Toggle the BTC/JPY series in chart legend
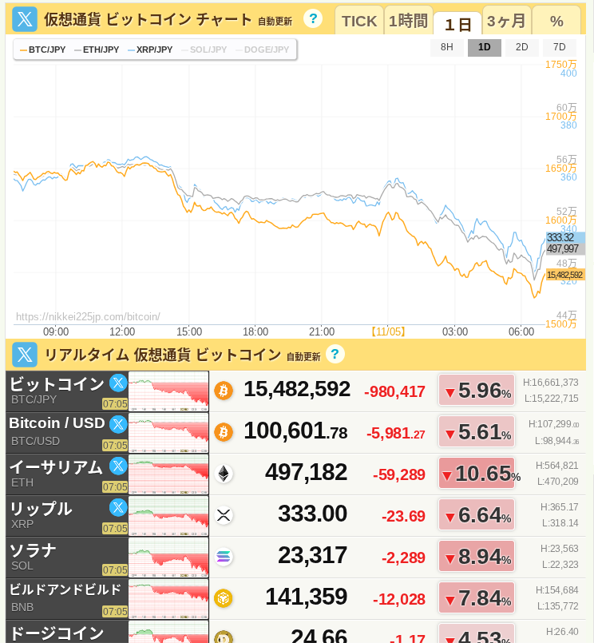Viewport: 594px width, 643px height. point(43,50)
